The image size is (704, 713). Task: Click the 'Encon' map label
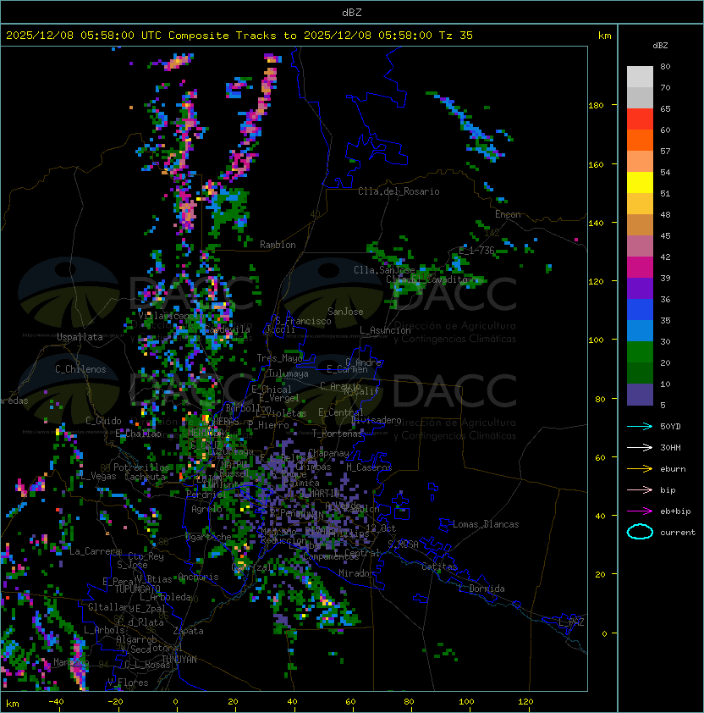[x=508, y=214]
